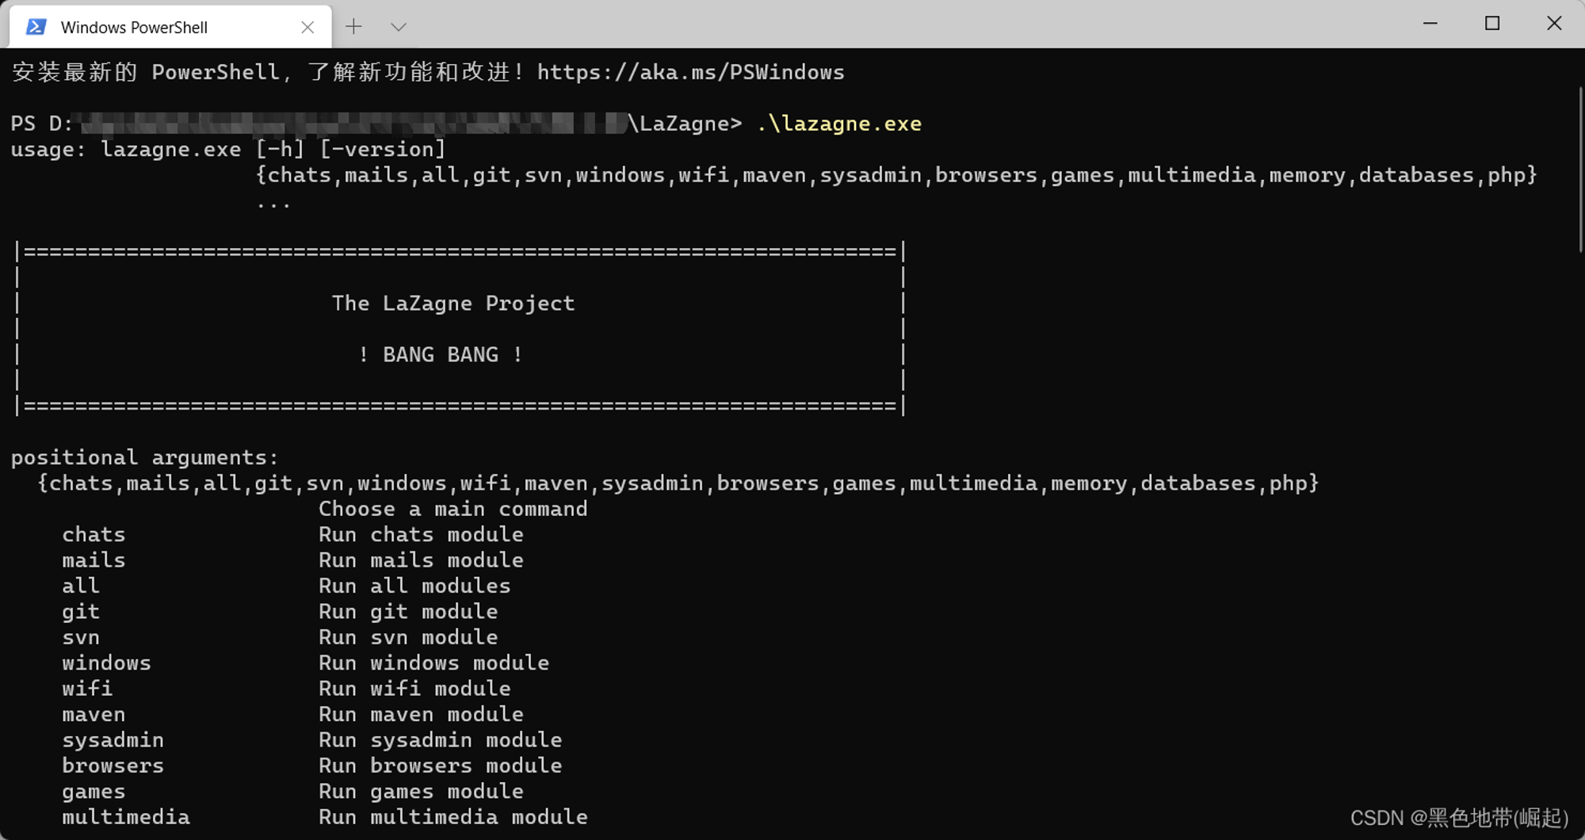Click the 'Run all modules' description

tap(414, 586)
